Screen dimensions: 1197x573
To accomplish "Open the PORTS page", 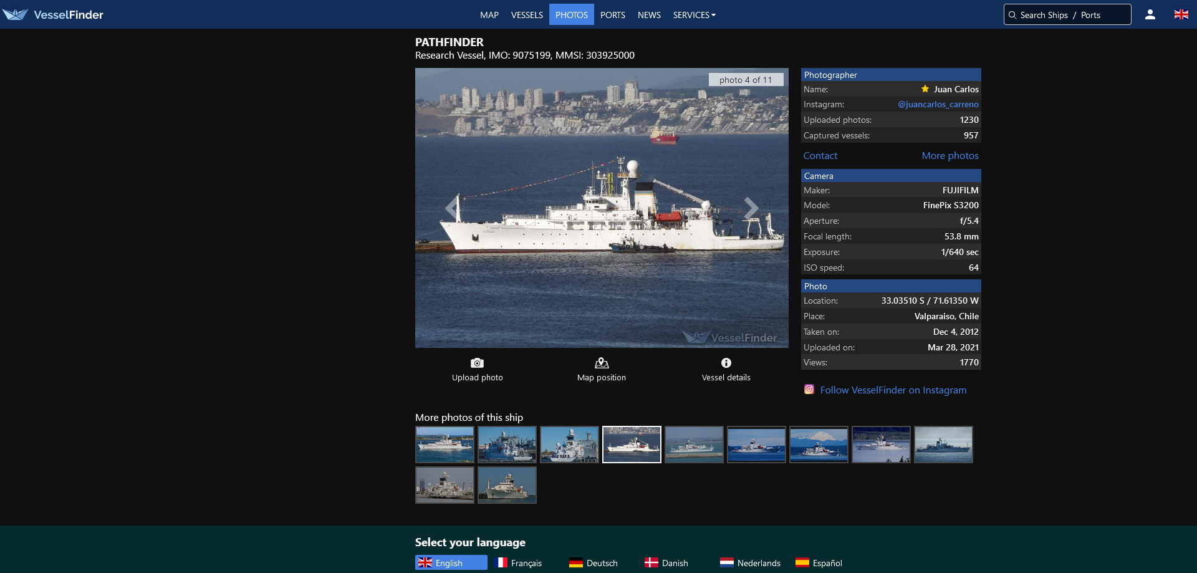I will pyautogui.click(x=613, y=15).
